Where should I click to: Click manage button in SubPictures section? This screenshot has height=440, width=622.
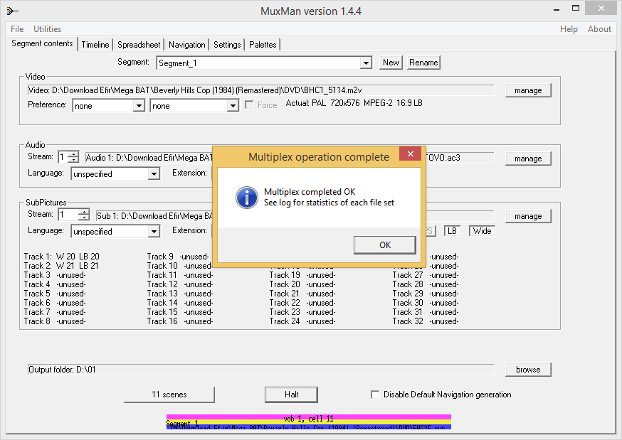(x=528, y=216)
